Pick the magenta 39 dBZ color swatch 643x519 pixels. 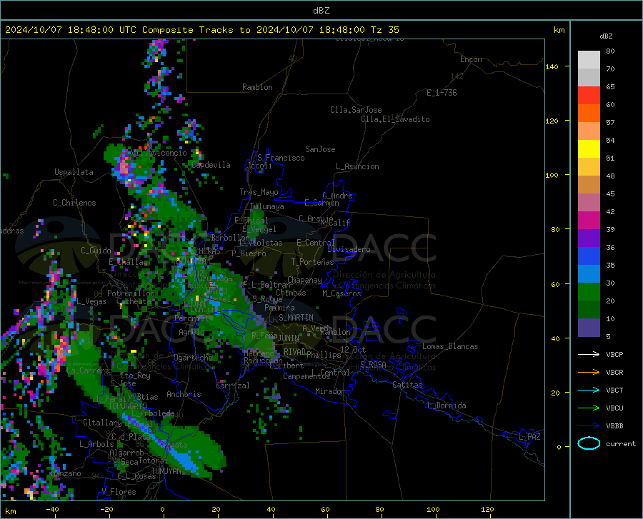pyautogui.click(x=589, y=221)
